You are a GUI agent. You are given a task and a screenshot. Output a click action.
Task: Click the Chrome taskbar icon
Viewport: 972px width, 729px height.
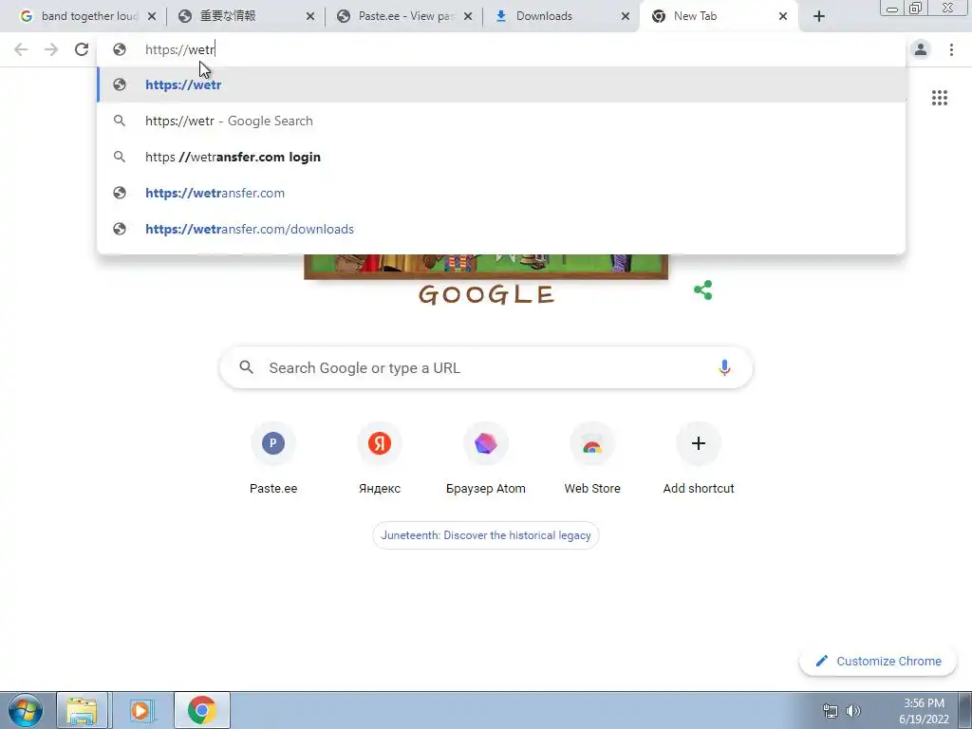(x=201, y=710)
